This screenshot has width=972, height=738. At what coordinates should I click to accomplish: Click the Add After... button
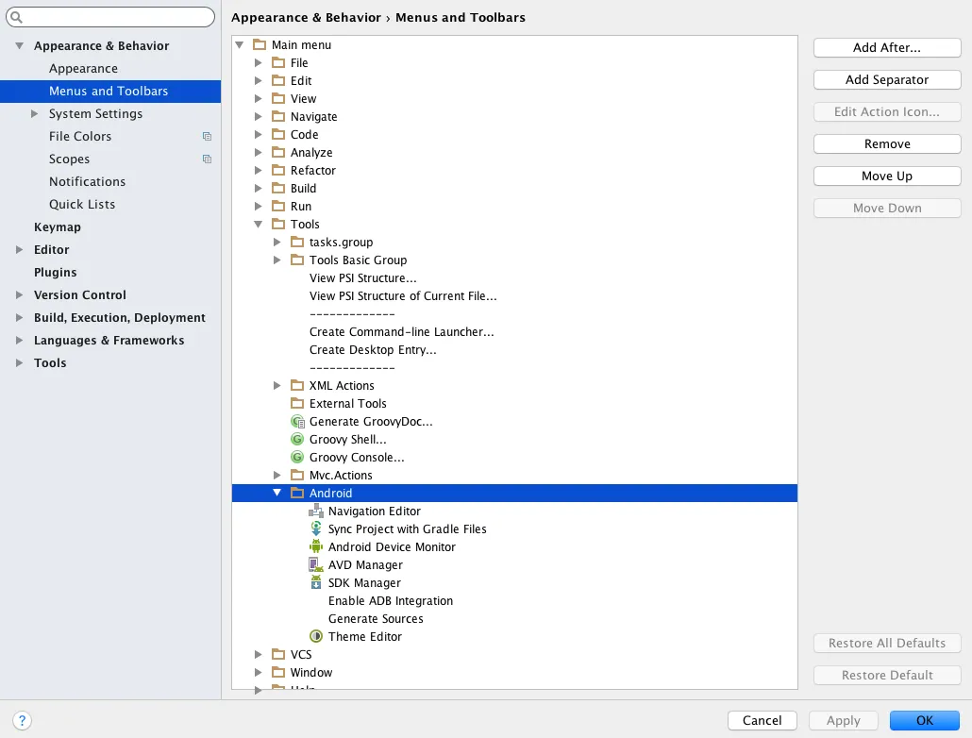[887, 48]
